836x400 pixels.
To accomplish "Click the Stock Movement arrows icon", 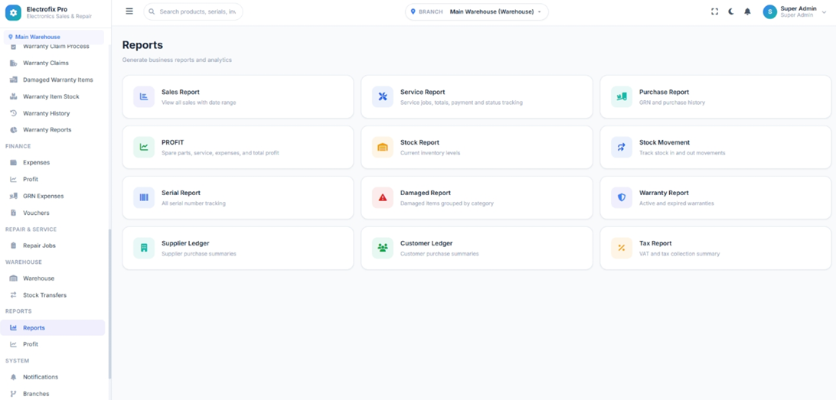I will pyautogui.click(x=622, y=147).
